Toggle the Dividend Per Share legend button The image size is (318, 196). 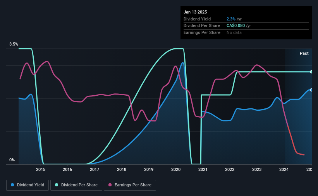76,185
